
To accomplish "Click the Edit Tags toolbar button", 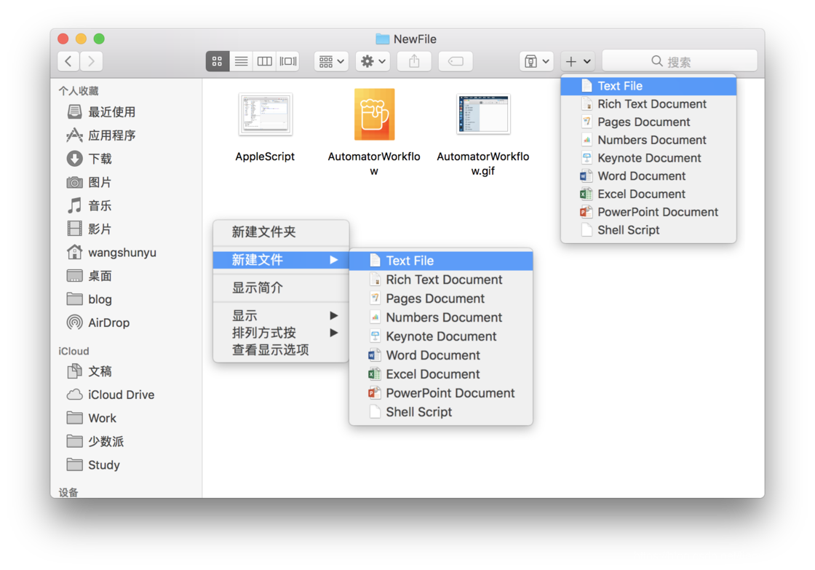I will pos(456,61).
